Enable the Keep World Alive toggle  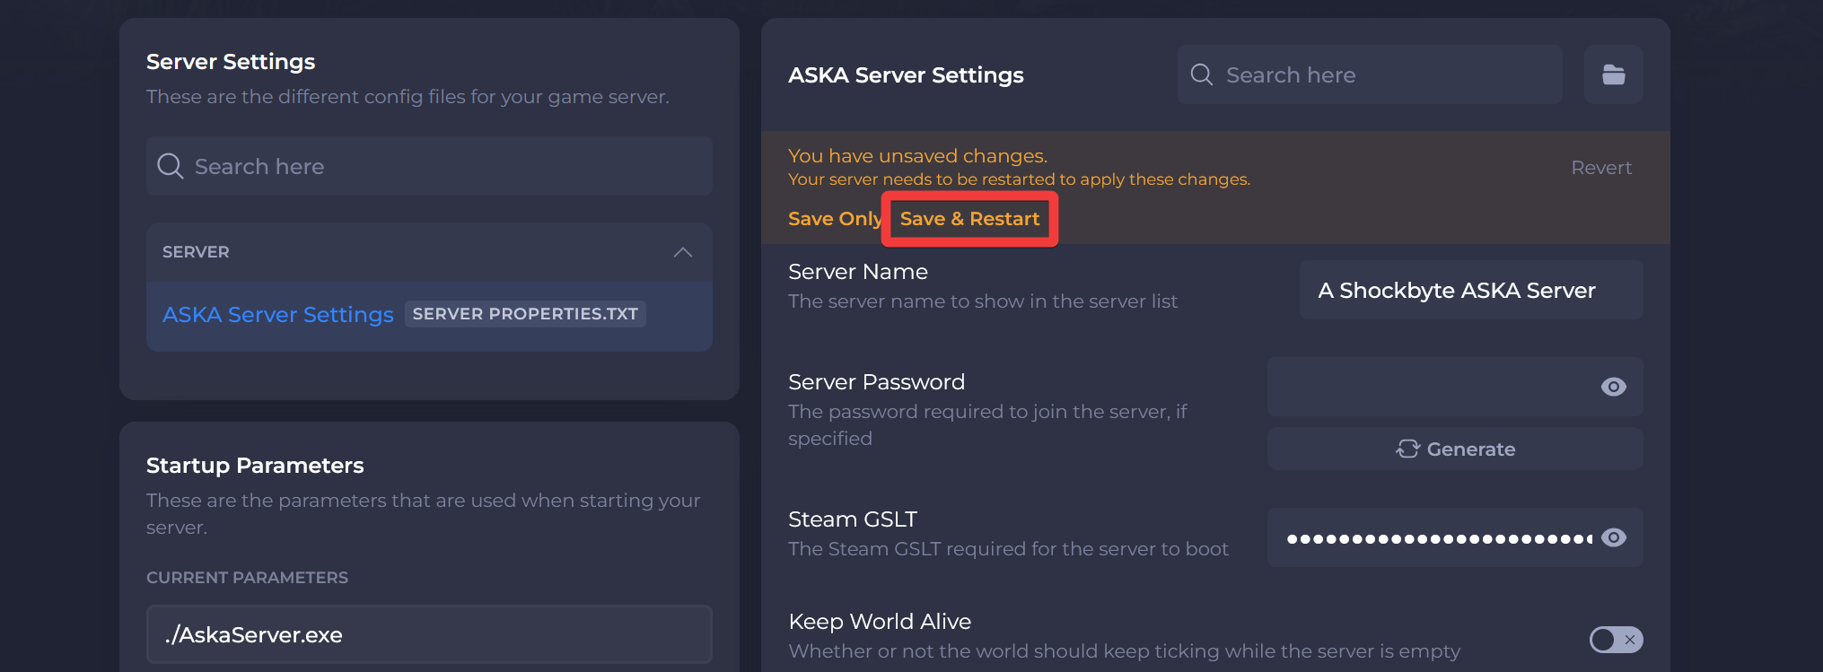coord(1616,640)
